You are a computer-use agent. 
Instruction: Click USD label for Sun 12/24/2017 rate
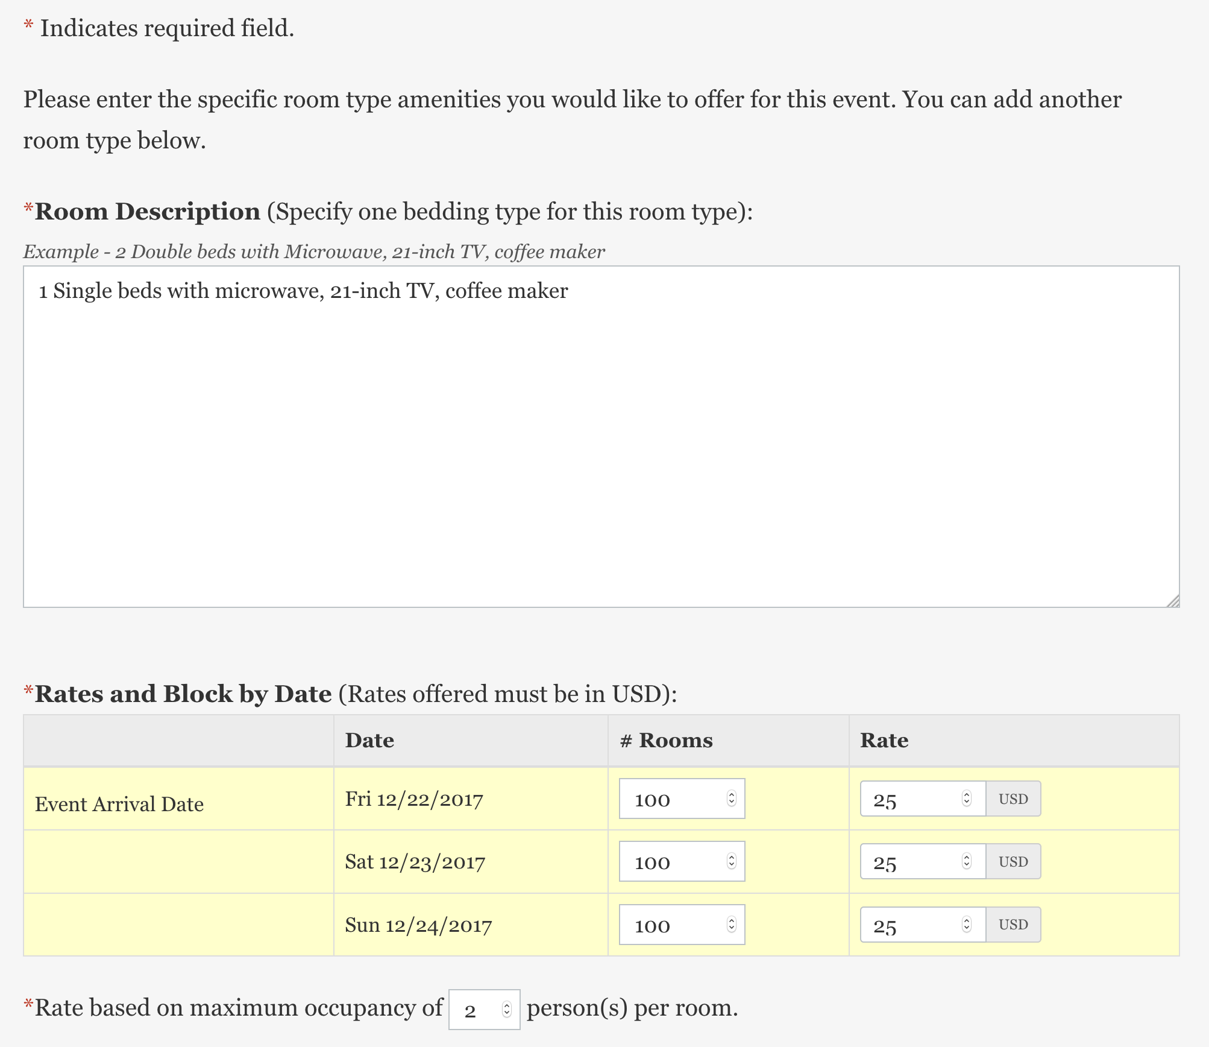point(1013,925)
